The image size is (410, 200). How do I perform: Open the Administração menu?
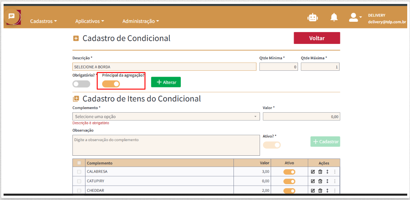[140, 21]
